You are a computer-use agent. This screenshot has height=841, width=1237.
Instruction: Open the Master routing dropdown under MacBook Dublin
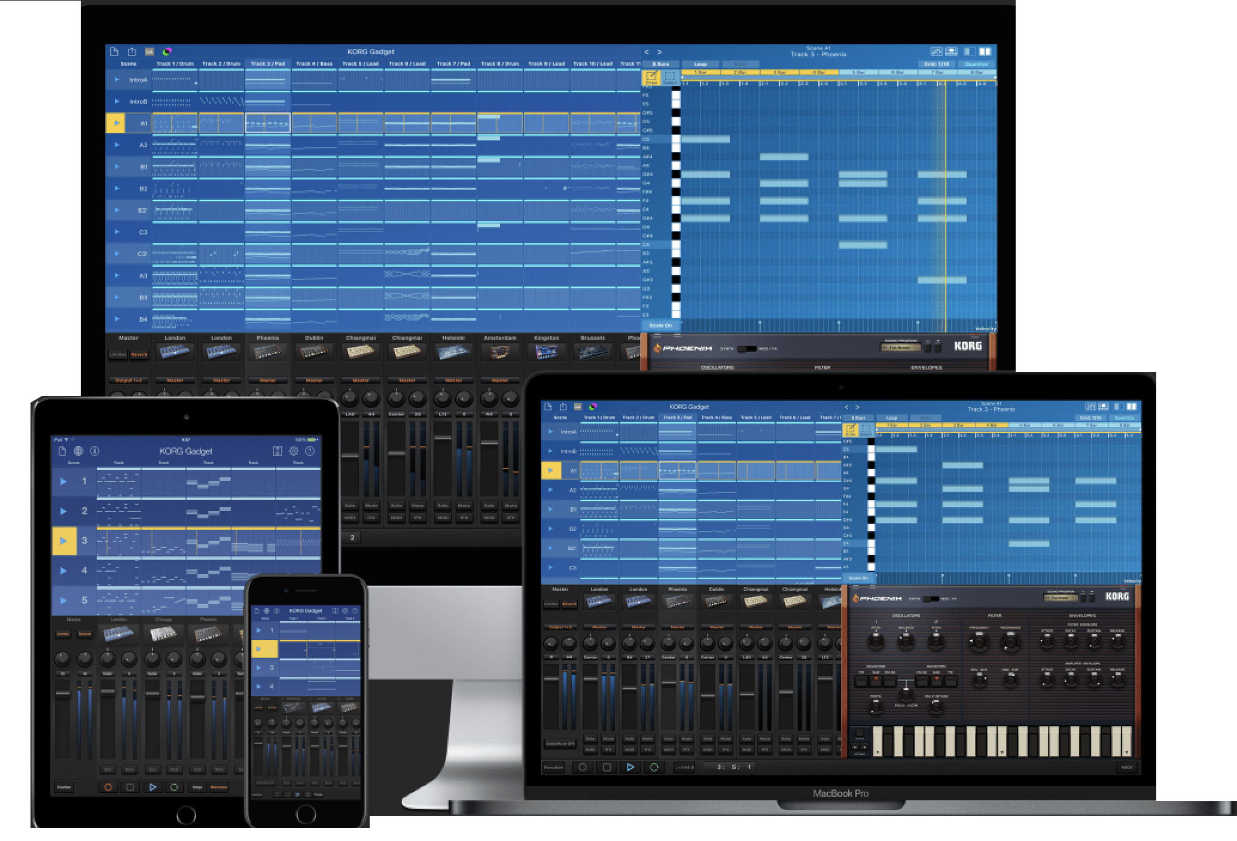click(x=717, y=627)
